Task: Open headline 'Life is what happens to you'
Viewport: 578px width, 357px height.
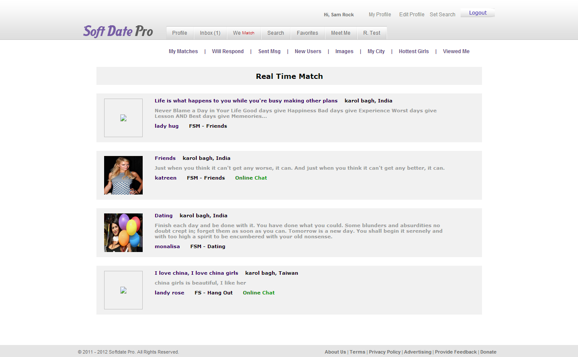Action: coord(246,101)
